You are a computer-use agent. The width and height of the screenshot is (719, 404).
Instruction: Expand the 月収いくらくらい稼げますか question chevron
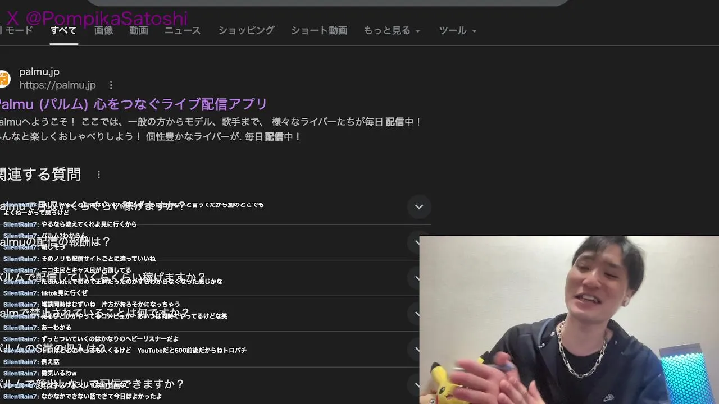(419, 206)
